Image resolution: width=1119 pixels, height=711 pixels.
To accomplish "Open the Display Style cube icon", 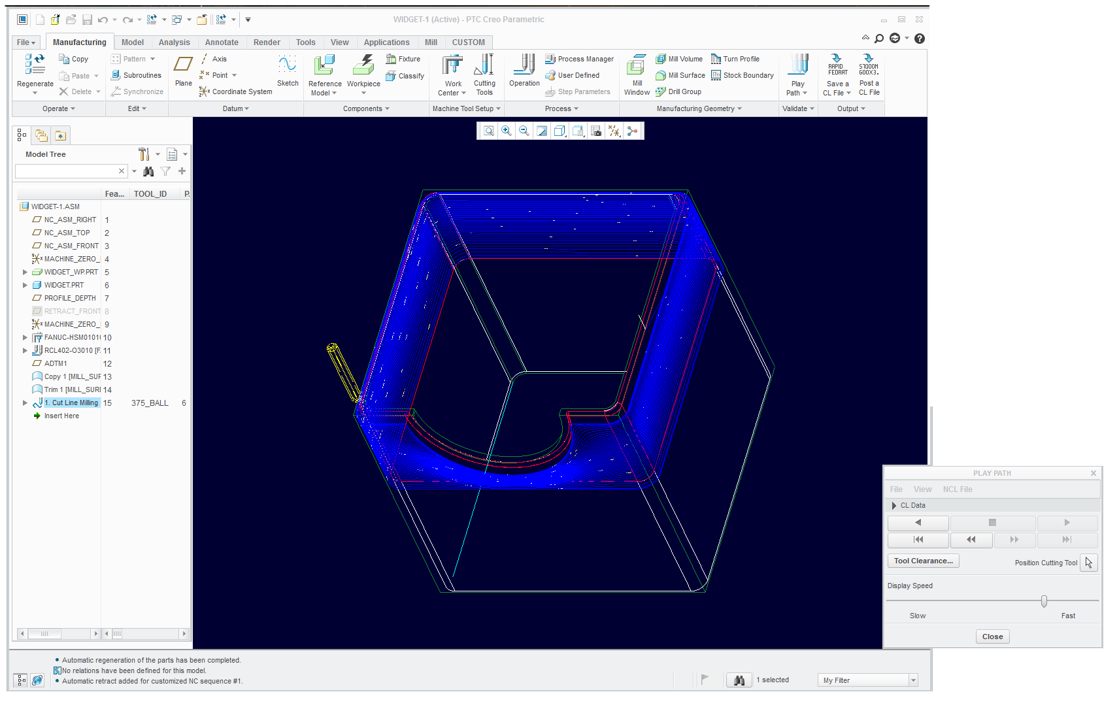I will [x=559, y=131].
